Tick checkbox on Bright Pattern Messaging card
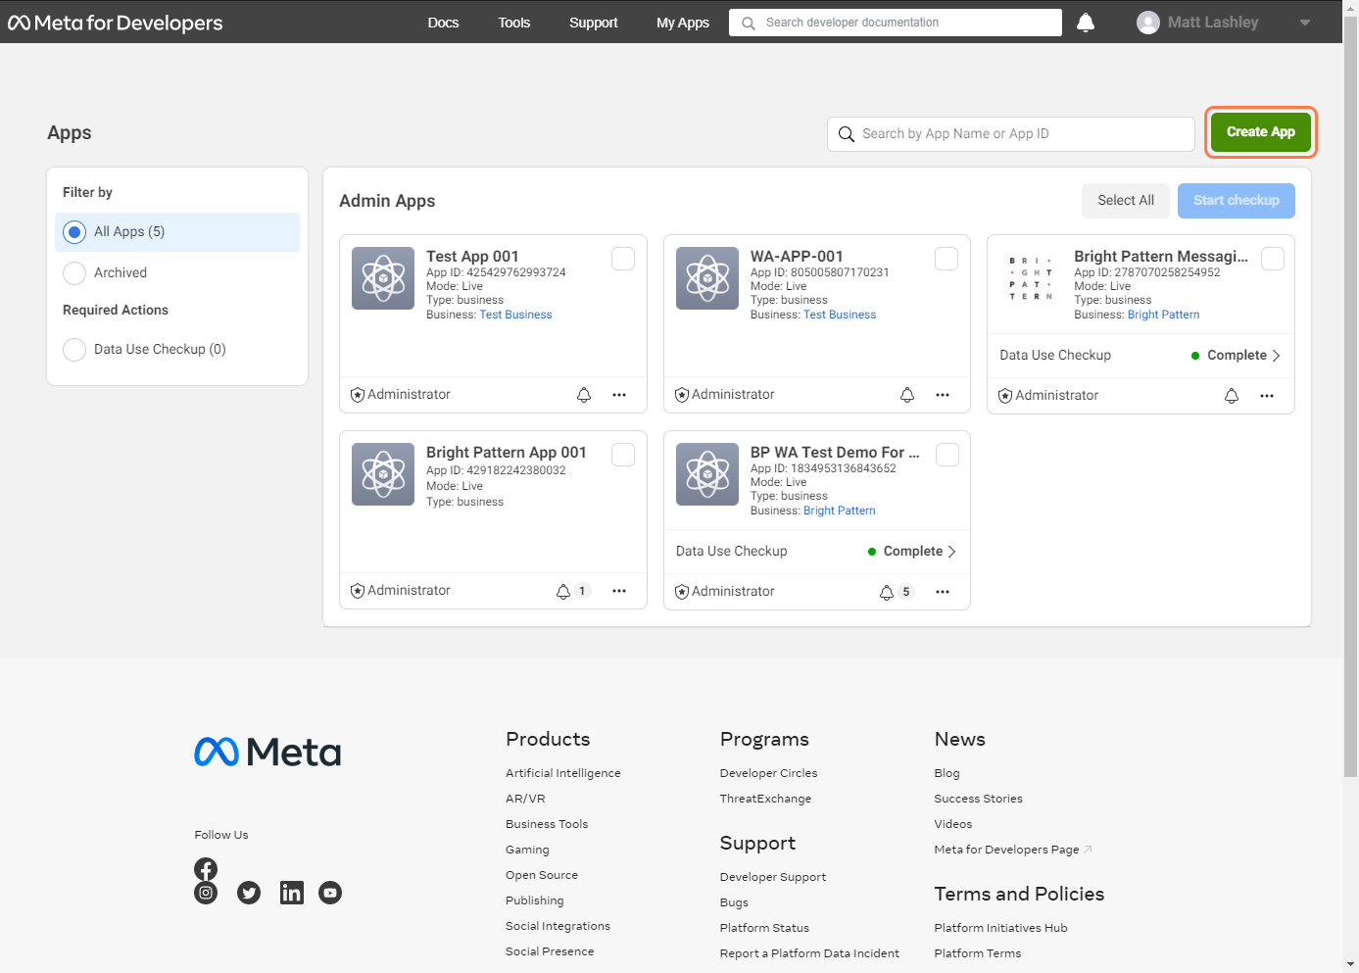The height and width of the screenshot is (973, 1359). [x=1273, y=259]
